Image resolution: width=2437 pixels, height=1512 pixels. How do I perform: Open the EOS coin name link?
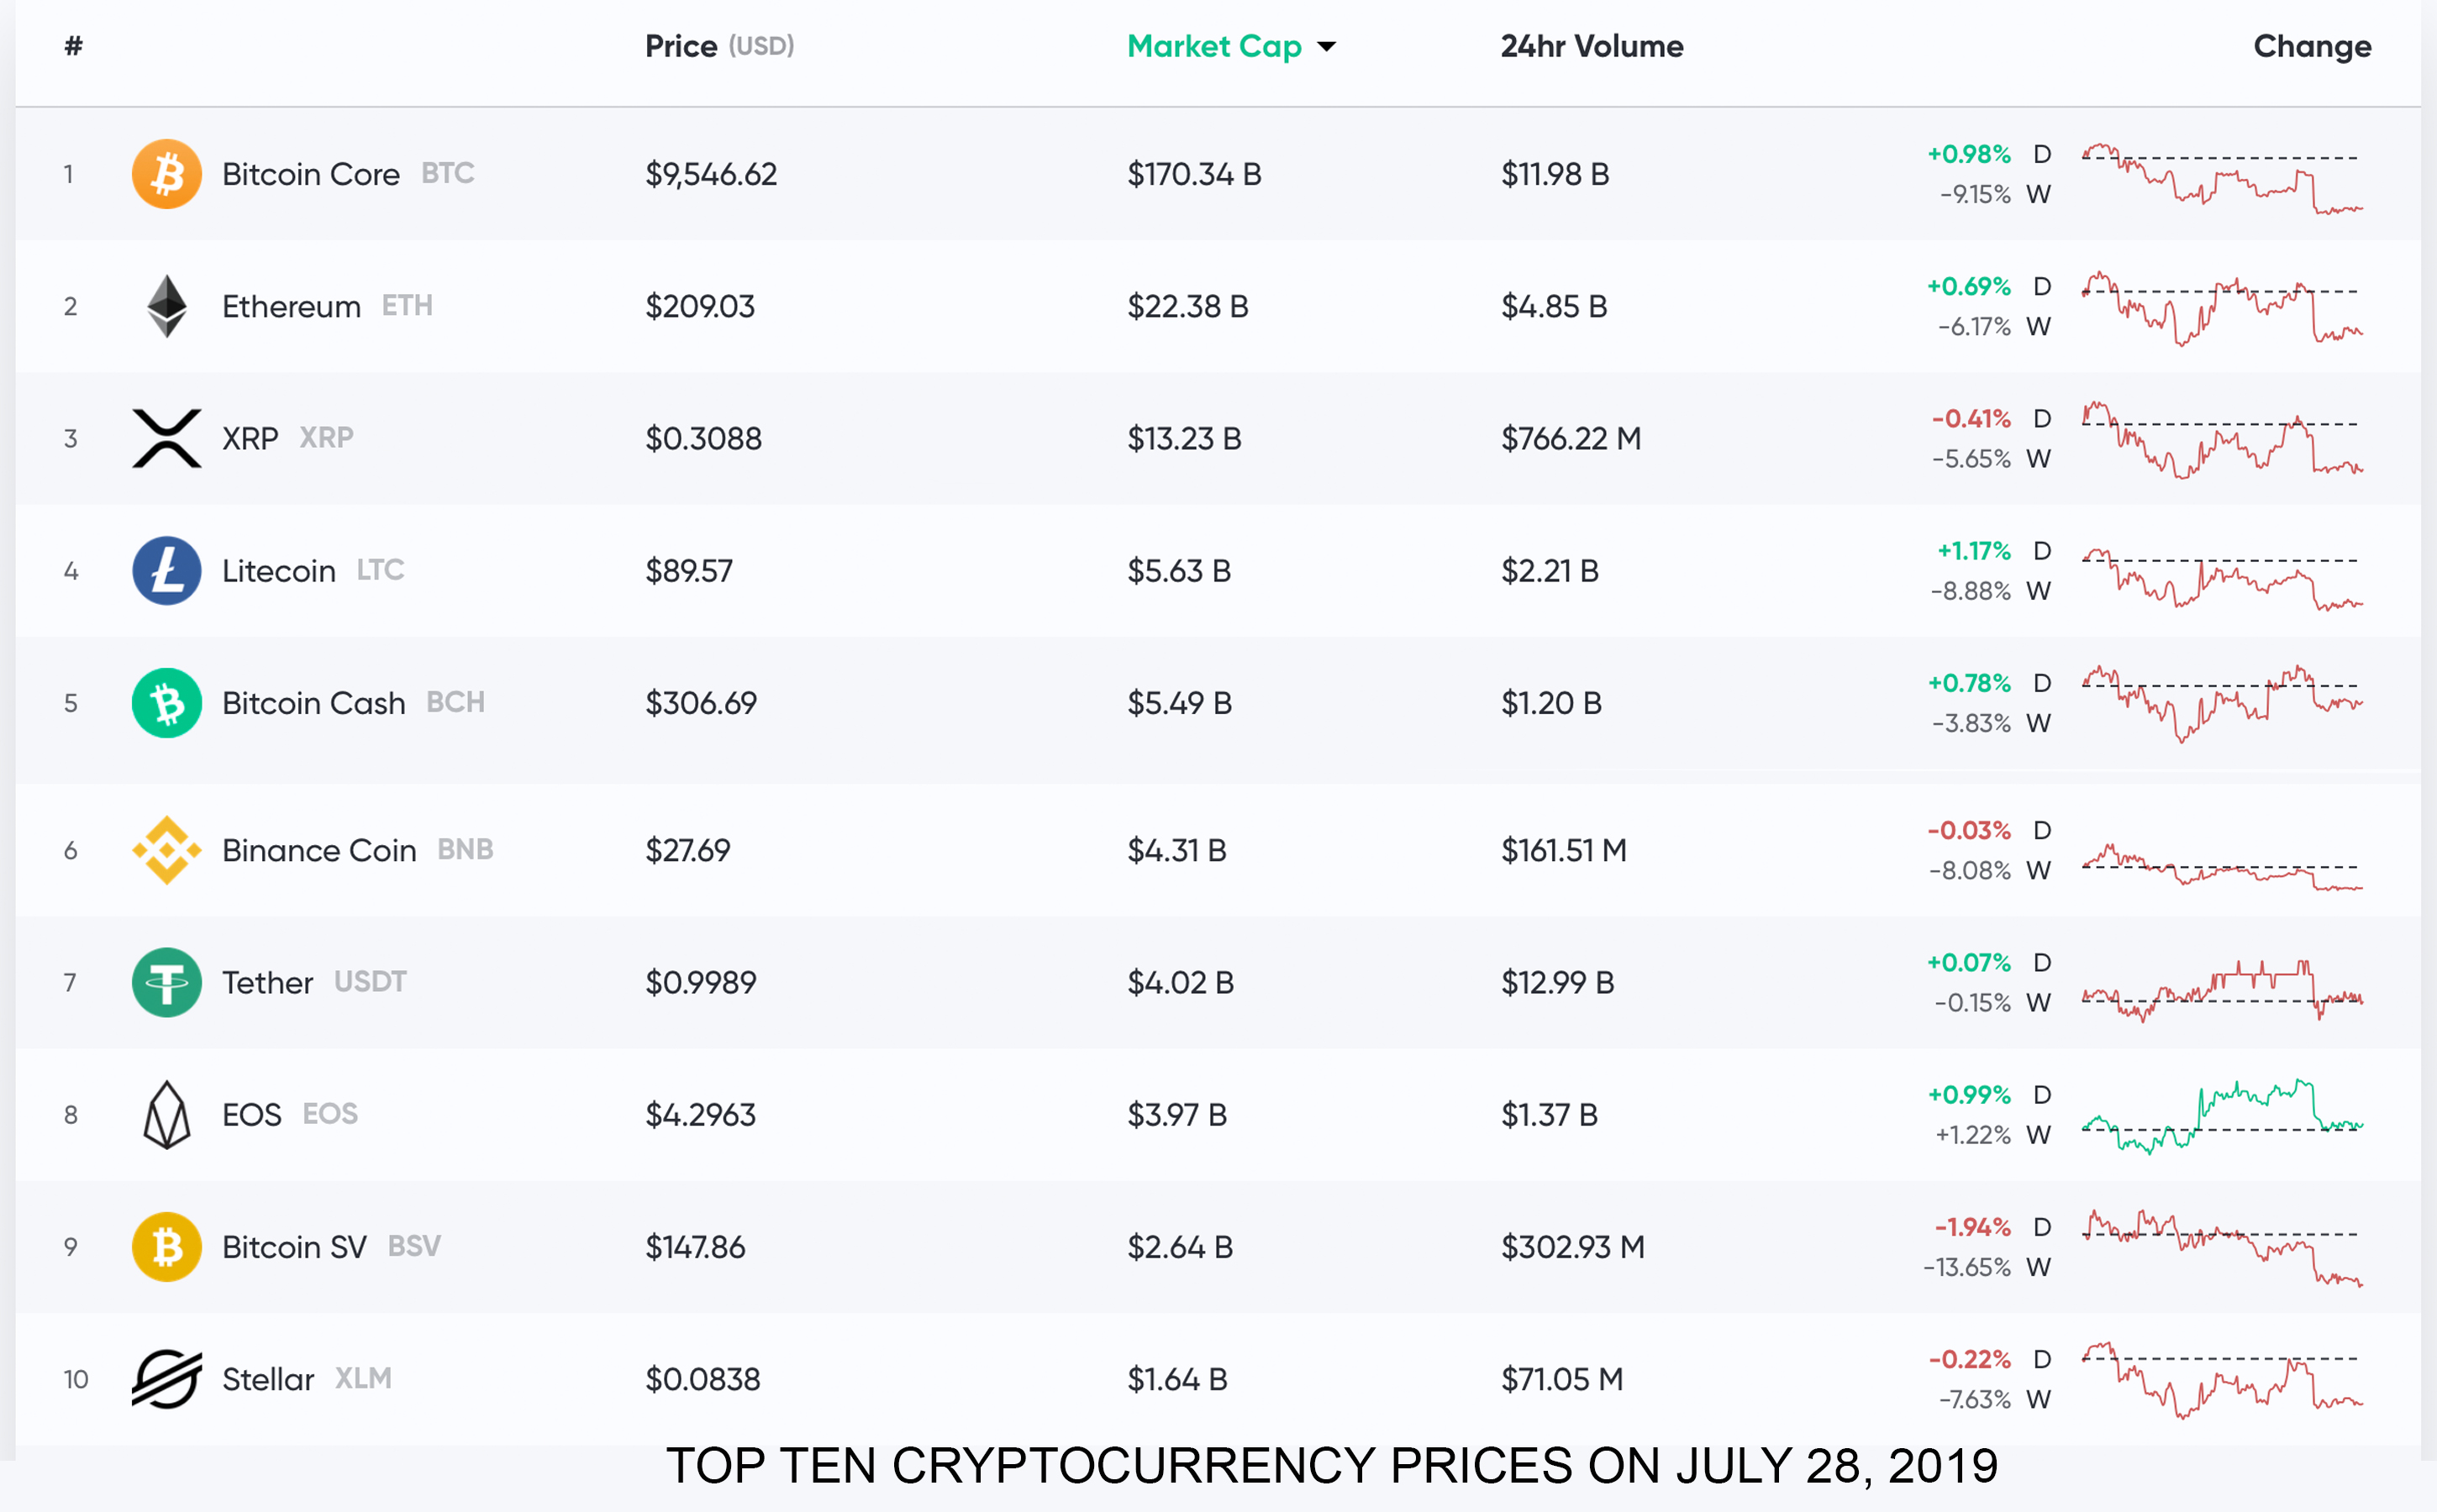pos(252,1114)
